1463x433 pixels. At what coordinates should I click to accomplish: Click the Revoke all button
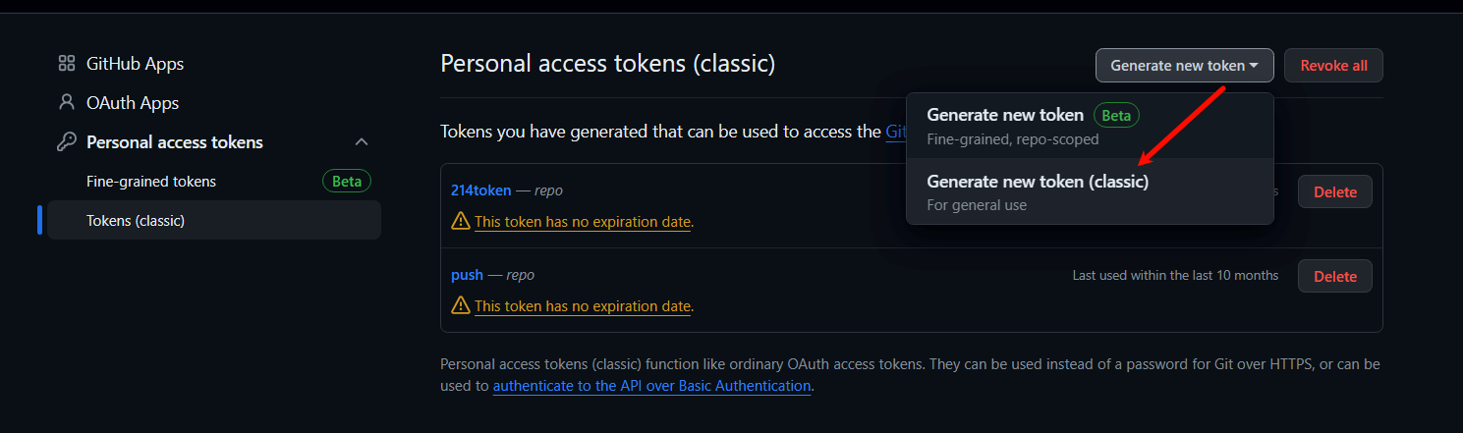click(1333, 66)
